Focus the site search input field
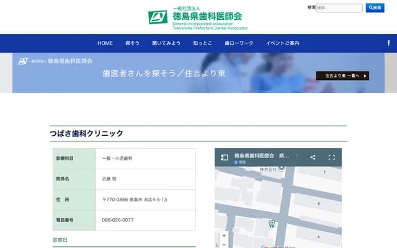Image resolution: width=397 pixels, height=248 pixels. pos(339,8)
